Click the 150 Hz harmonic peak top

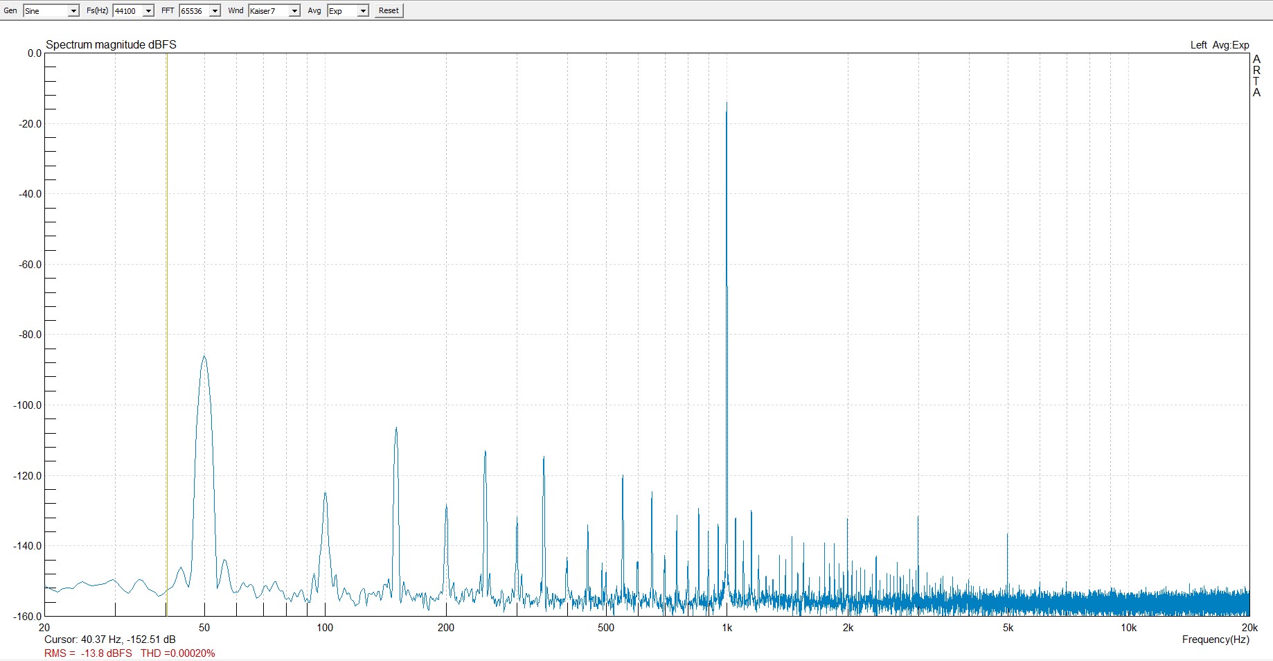pos(396,429)
